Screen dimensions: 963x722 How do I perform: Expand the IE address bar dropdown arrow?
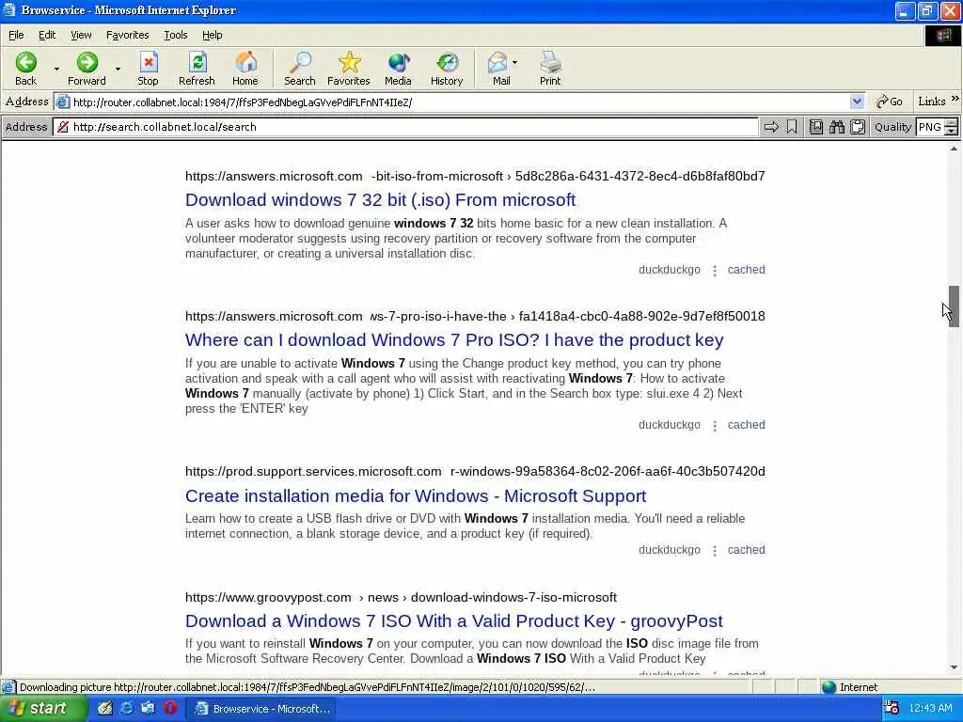pyautogui.click(x=857, y=102)
